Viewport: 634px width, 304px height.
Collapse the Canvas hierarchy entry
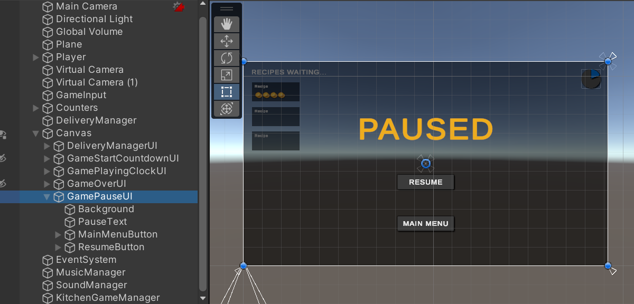tap(35, 133)
